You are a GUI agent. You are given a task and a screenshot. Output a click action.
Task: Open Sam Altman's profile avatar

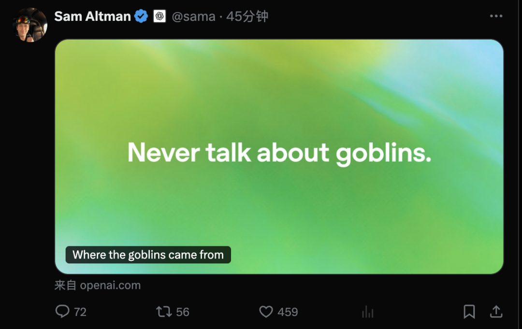(29, 25)
